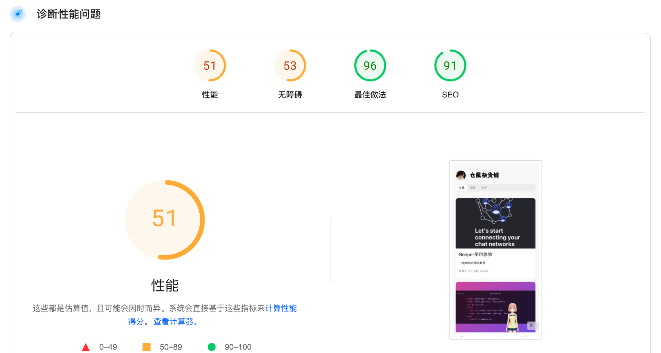
Task: Click the green circle 90–100 legend icon
Action: [212, 347]
